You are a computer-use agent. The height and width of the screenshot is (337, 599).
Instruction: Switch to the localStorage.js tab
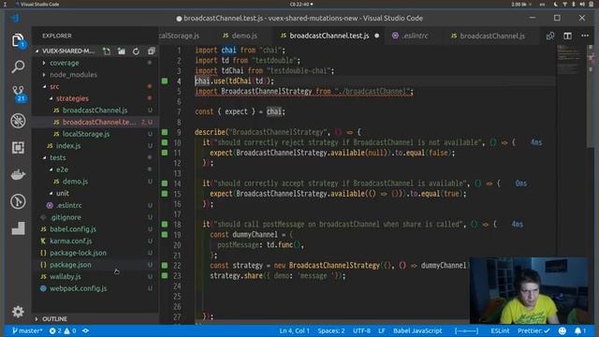click(180, 36)
